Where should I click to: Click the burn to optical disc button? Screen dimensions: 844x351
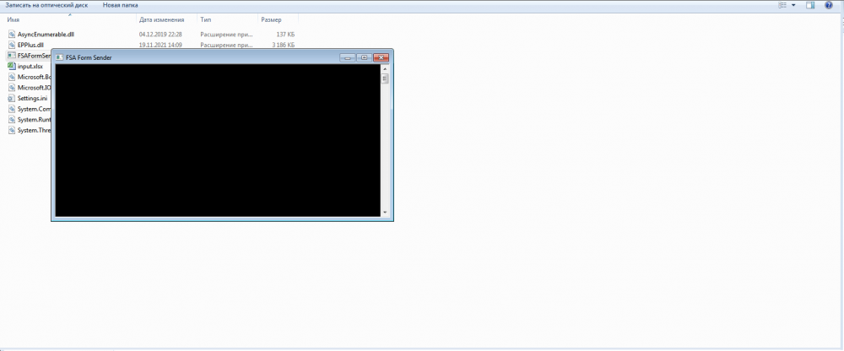[46, 5]
